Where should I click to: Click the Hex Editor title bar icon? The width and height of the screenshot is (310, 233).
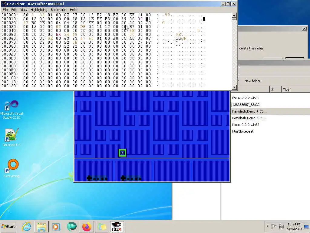click(4, 4)
